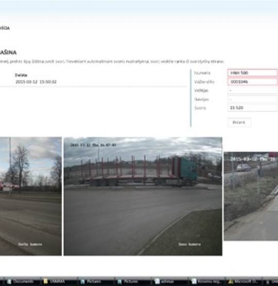Open the Microsoft Office taskbar item

coord(243,281)
